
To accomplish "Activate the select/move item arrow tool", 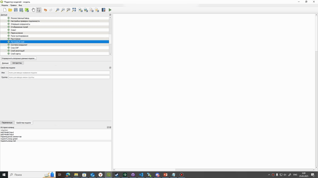I will tap(39, 10).
